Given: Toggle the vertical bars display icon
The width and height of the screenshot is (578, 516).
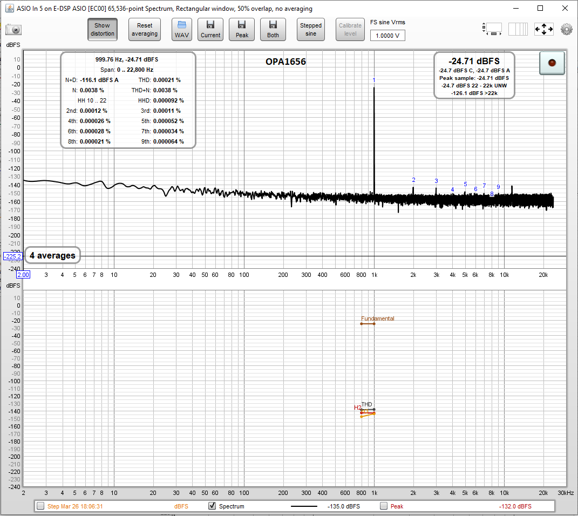Looking at the screenshot, I should point(518,29).
